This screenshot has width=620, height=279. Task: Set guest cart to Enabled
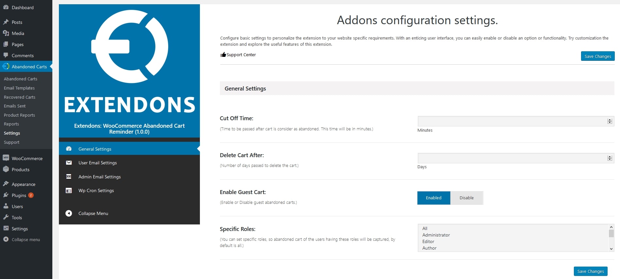(434, 198)
